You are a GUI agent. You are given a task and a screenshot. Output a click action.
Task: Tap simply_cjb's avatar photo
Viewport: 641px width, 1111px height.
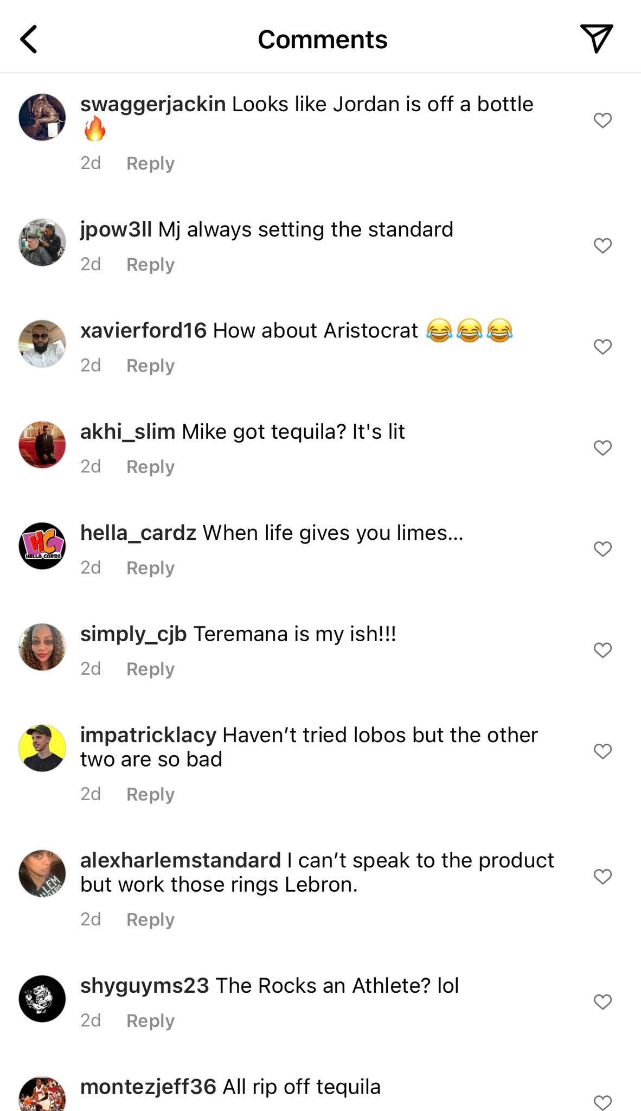[x=42, y=647]
